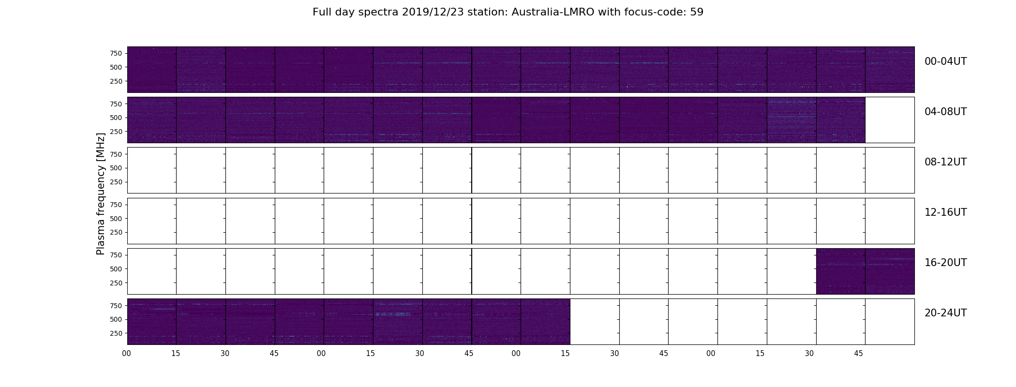Click the '750' tick in the 16-20UT row
This screenshot has width=1016, height=387.
(116, 255)
